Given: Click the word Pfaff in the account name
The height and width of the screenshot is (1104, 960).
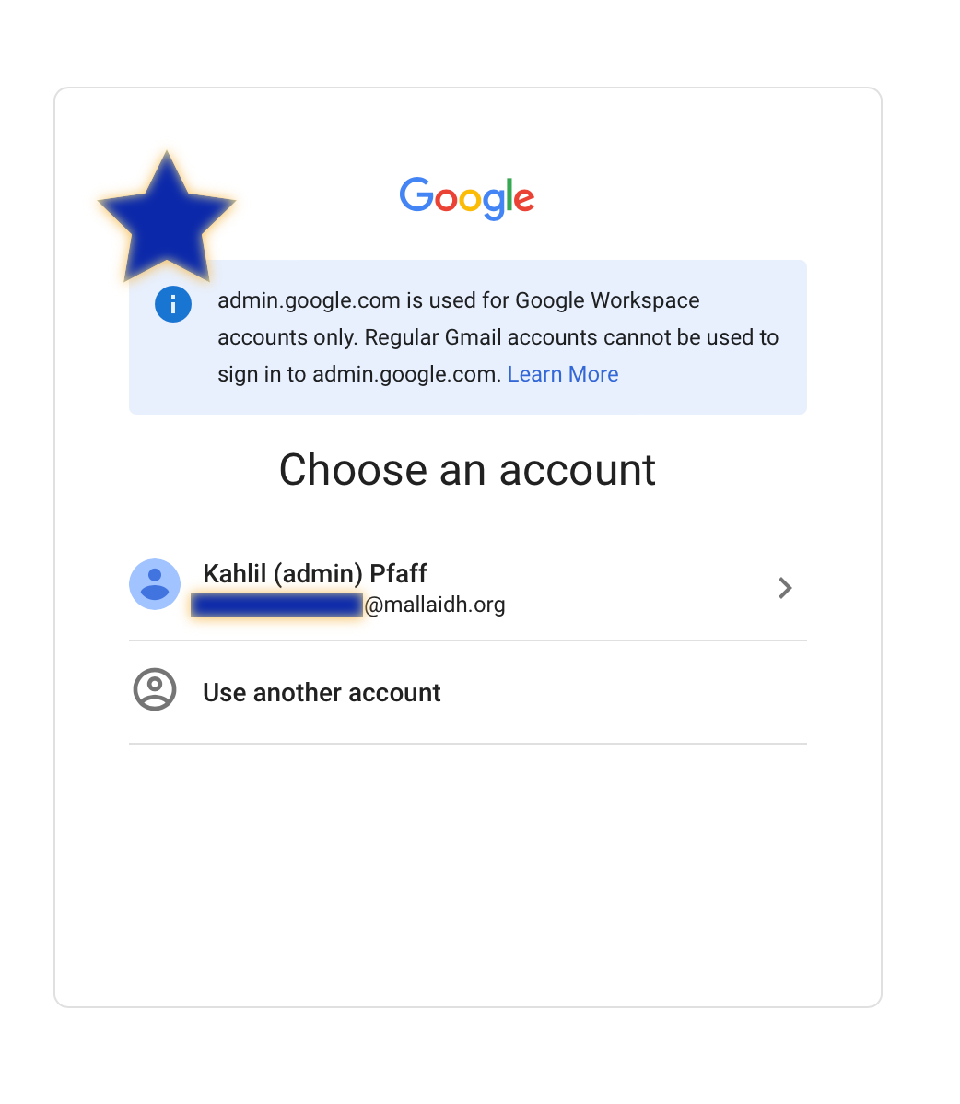Looking at the screenshot, I should 398,573.
